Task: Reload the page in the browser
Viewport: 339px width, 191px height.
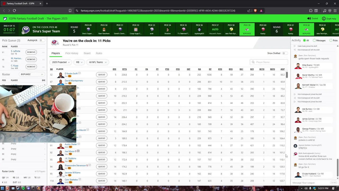Action: click(14, 11)
